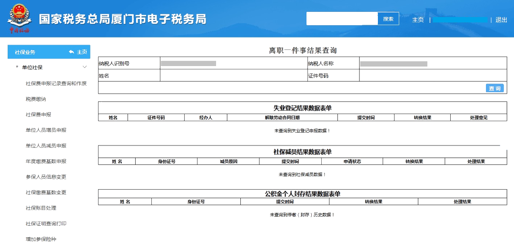Image resolution: width=514 pixels, height=250 pixels.
Task: Click 减员原因 column header
Action: (x=228, y=162)
